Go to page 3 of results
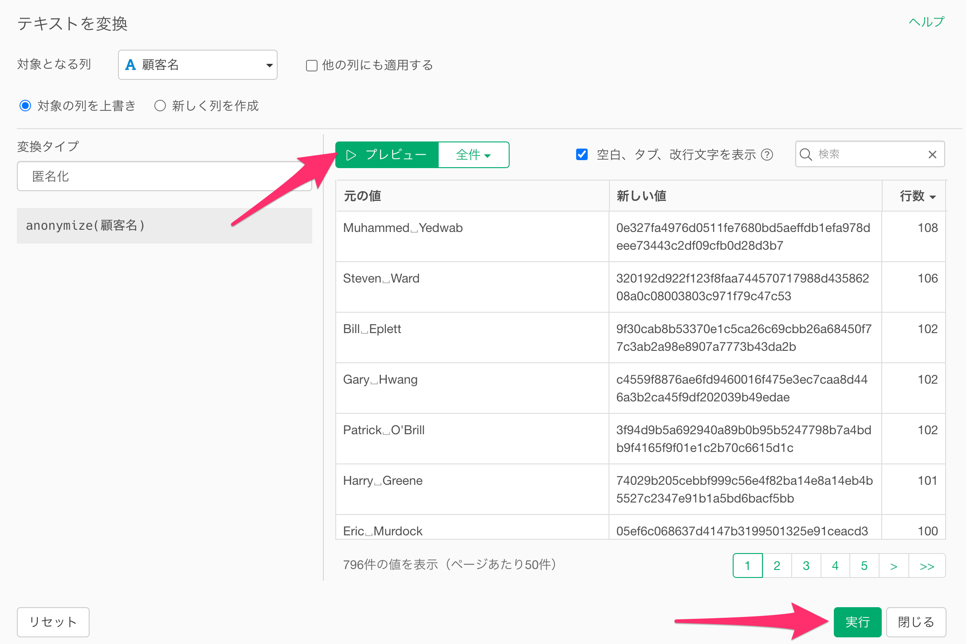Viewport: 966px width, 644px height. (806, 566)
